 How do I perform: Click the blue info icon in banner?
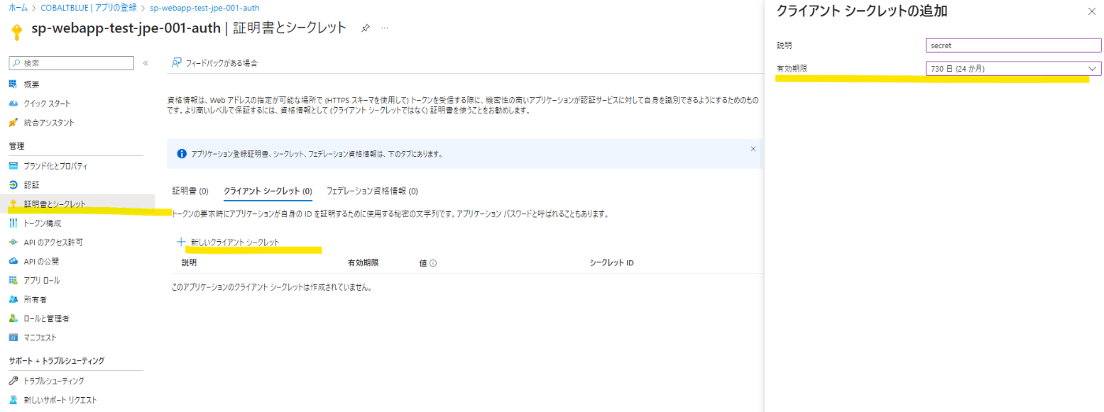point(182,154)
